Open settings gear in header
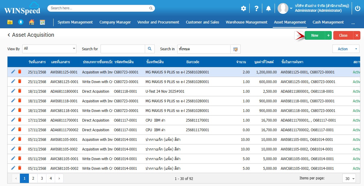The width and height of the screenshot is (364, 186). [x=243, y=8]
